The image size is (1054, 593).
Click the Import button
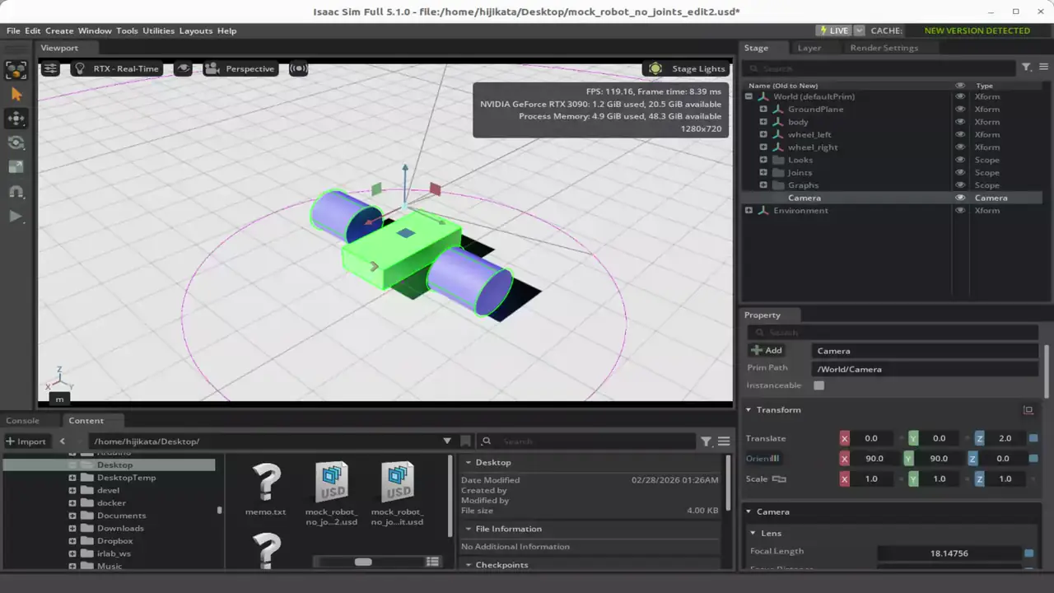(26, 441)
